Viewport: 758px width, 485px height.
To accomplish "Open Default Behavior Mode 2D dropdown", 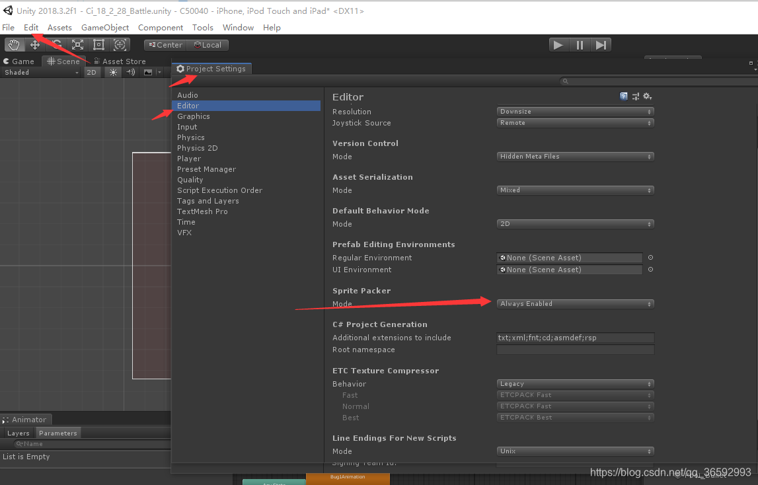I will click(575, 224).
